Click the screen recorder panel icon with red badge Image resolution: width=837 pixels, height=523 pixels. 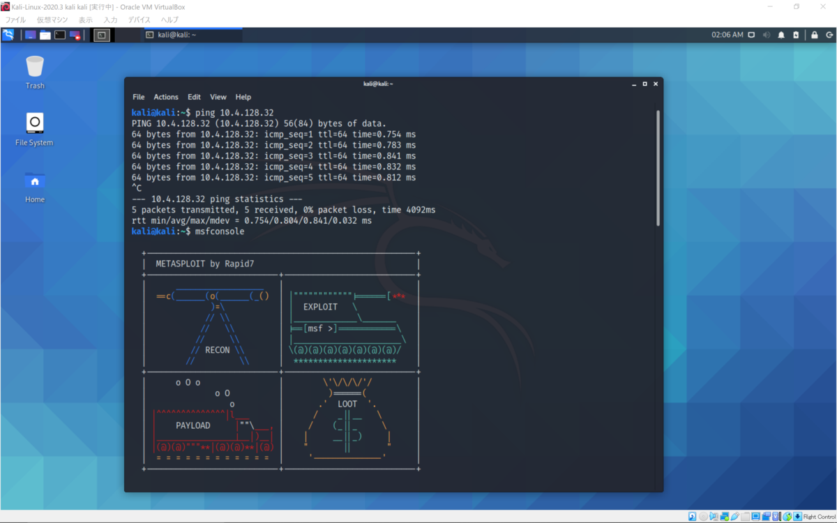[75, 35]
